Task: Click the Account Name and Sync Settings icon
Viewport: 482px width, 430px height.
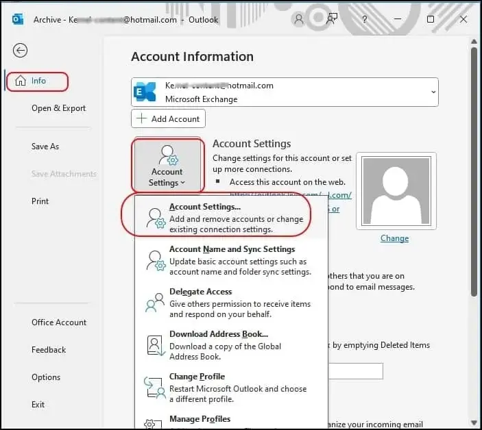Action: tap(156, 261)
